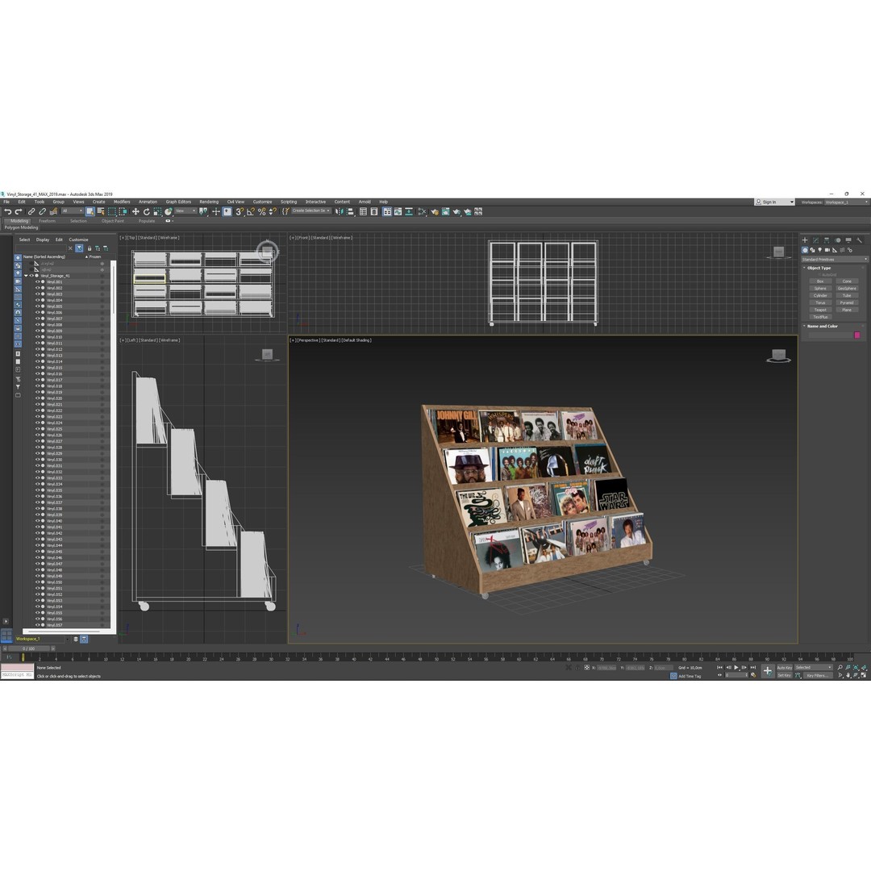Open the Graph Editors menu
Screen dimensions: 871x871
(178, 202)
